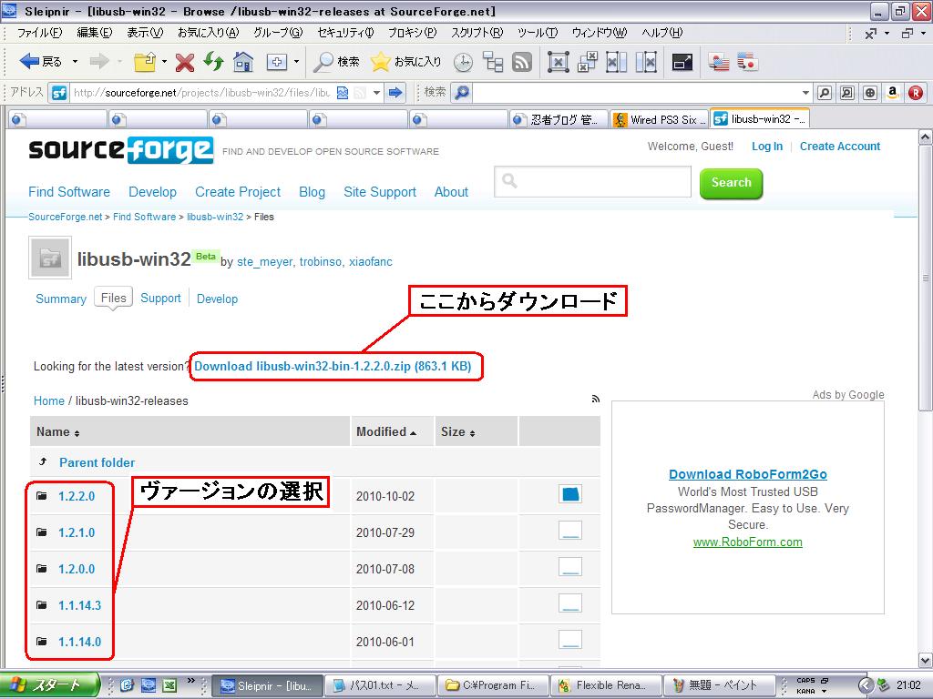Click the tree-structure panel icon
The width and height of the screenshot is (933, 699).
(493, 61)
